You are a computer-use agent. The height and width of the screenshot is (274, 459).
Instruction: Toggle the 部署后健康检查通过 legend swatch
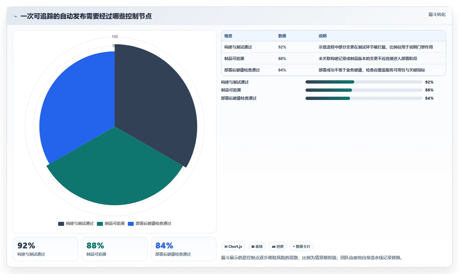pos(131,224)
